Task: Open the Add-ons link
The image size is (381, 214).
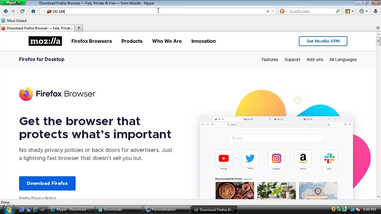Action: pos(315,59)
